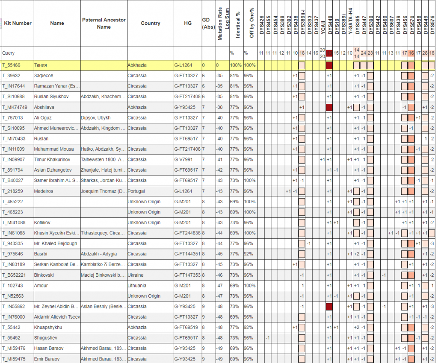Click dark red DYS448 cell in Abshilava row
438x363 pixels.
point(329,107)
